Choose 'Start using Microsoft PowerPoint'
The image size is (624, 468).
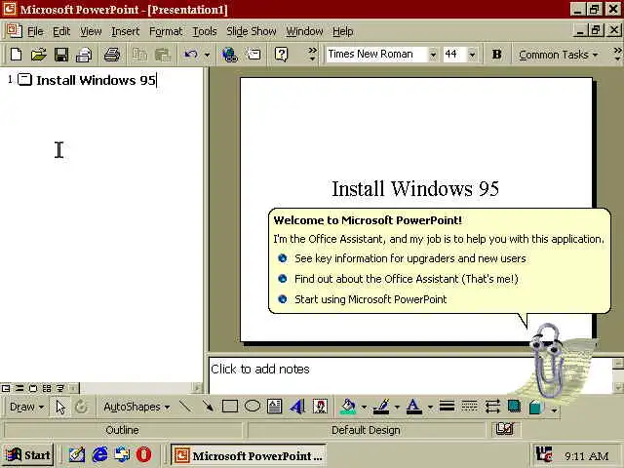click(x=370, y=299)
